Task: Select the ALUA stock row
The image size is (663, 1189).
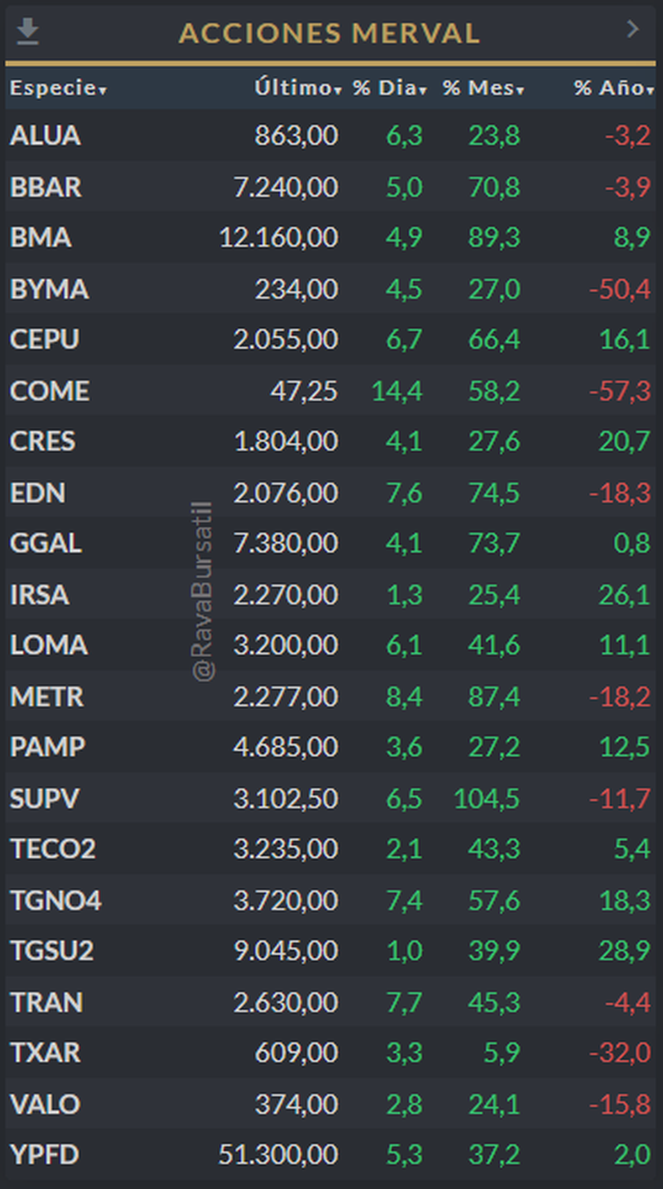Action: [x=45, y=136]
